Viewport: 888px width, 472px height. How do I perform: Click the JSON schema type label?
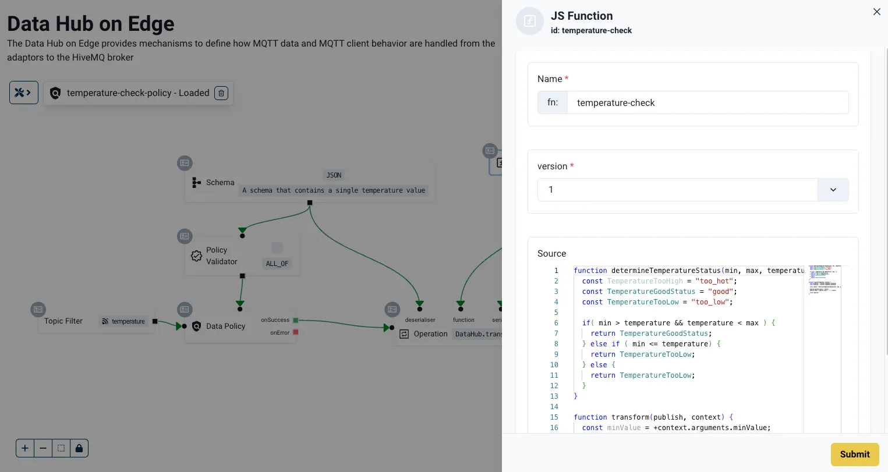pos(334,175)
